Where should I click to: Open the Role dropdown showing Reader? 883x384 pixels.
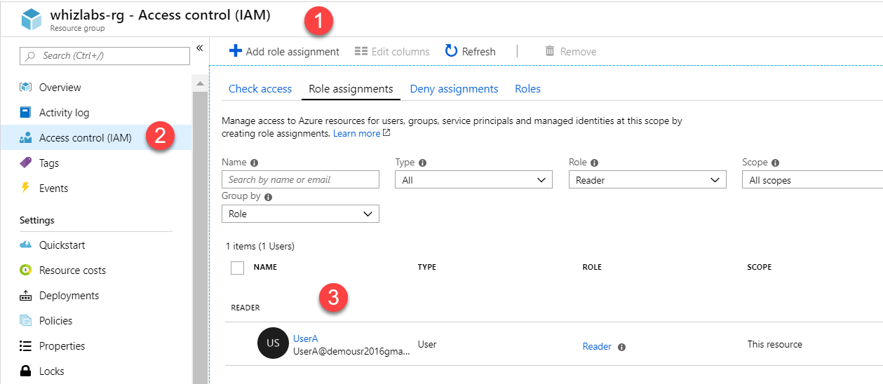(x=646, y=180)
